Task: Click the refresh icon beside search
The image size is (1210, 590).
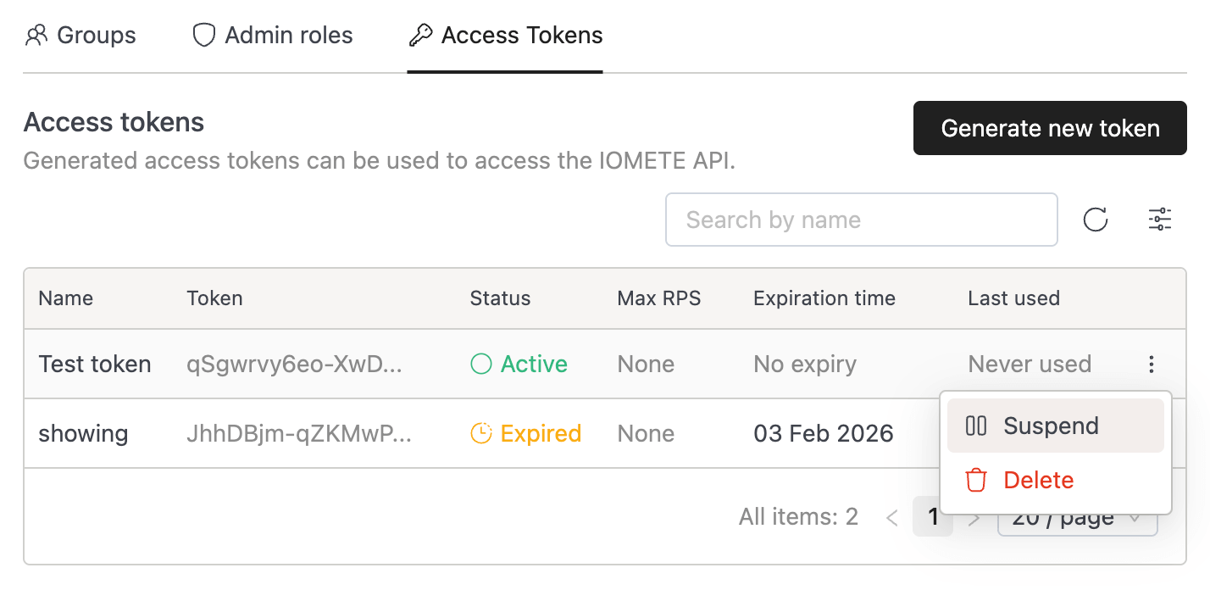Action: 1096,220
